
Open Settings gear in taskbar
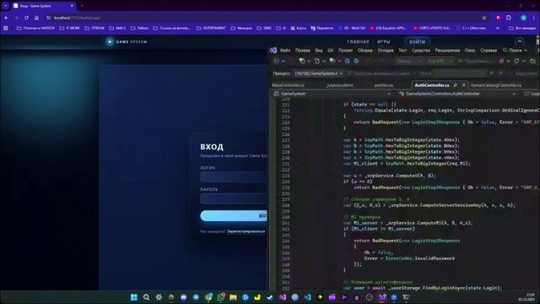159,297
